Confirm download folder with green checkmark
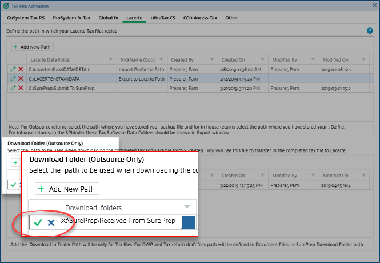Viewport: 380px width, 263px height. (38, 222)
